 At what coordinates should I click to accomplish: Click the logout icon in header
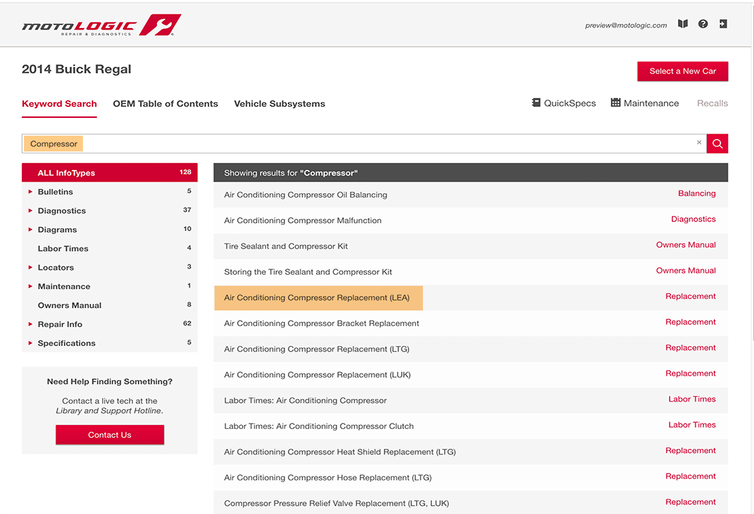tap(722, 24)
